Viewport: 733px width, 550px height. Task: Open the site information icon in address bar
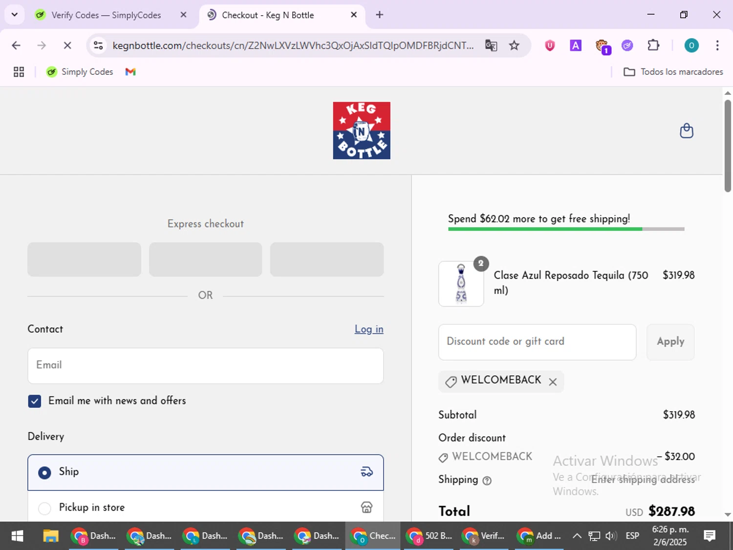click(x=98, y=45)
